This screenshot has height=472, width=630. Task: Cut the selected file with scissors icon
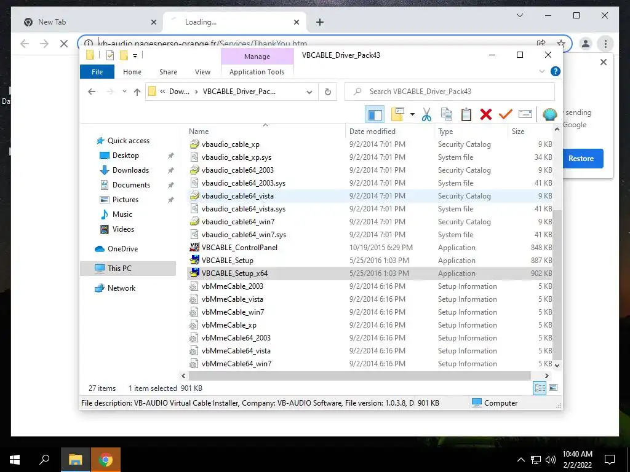[x=427, y=115]
